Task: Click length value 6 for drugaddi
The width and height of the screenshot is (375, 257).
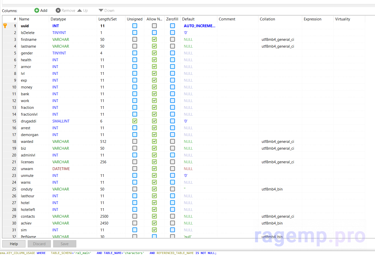Action: [x=101, y=121]
